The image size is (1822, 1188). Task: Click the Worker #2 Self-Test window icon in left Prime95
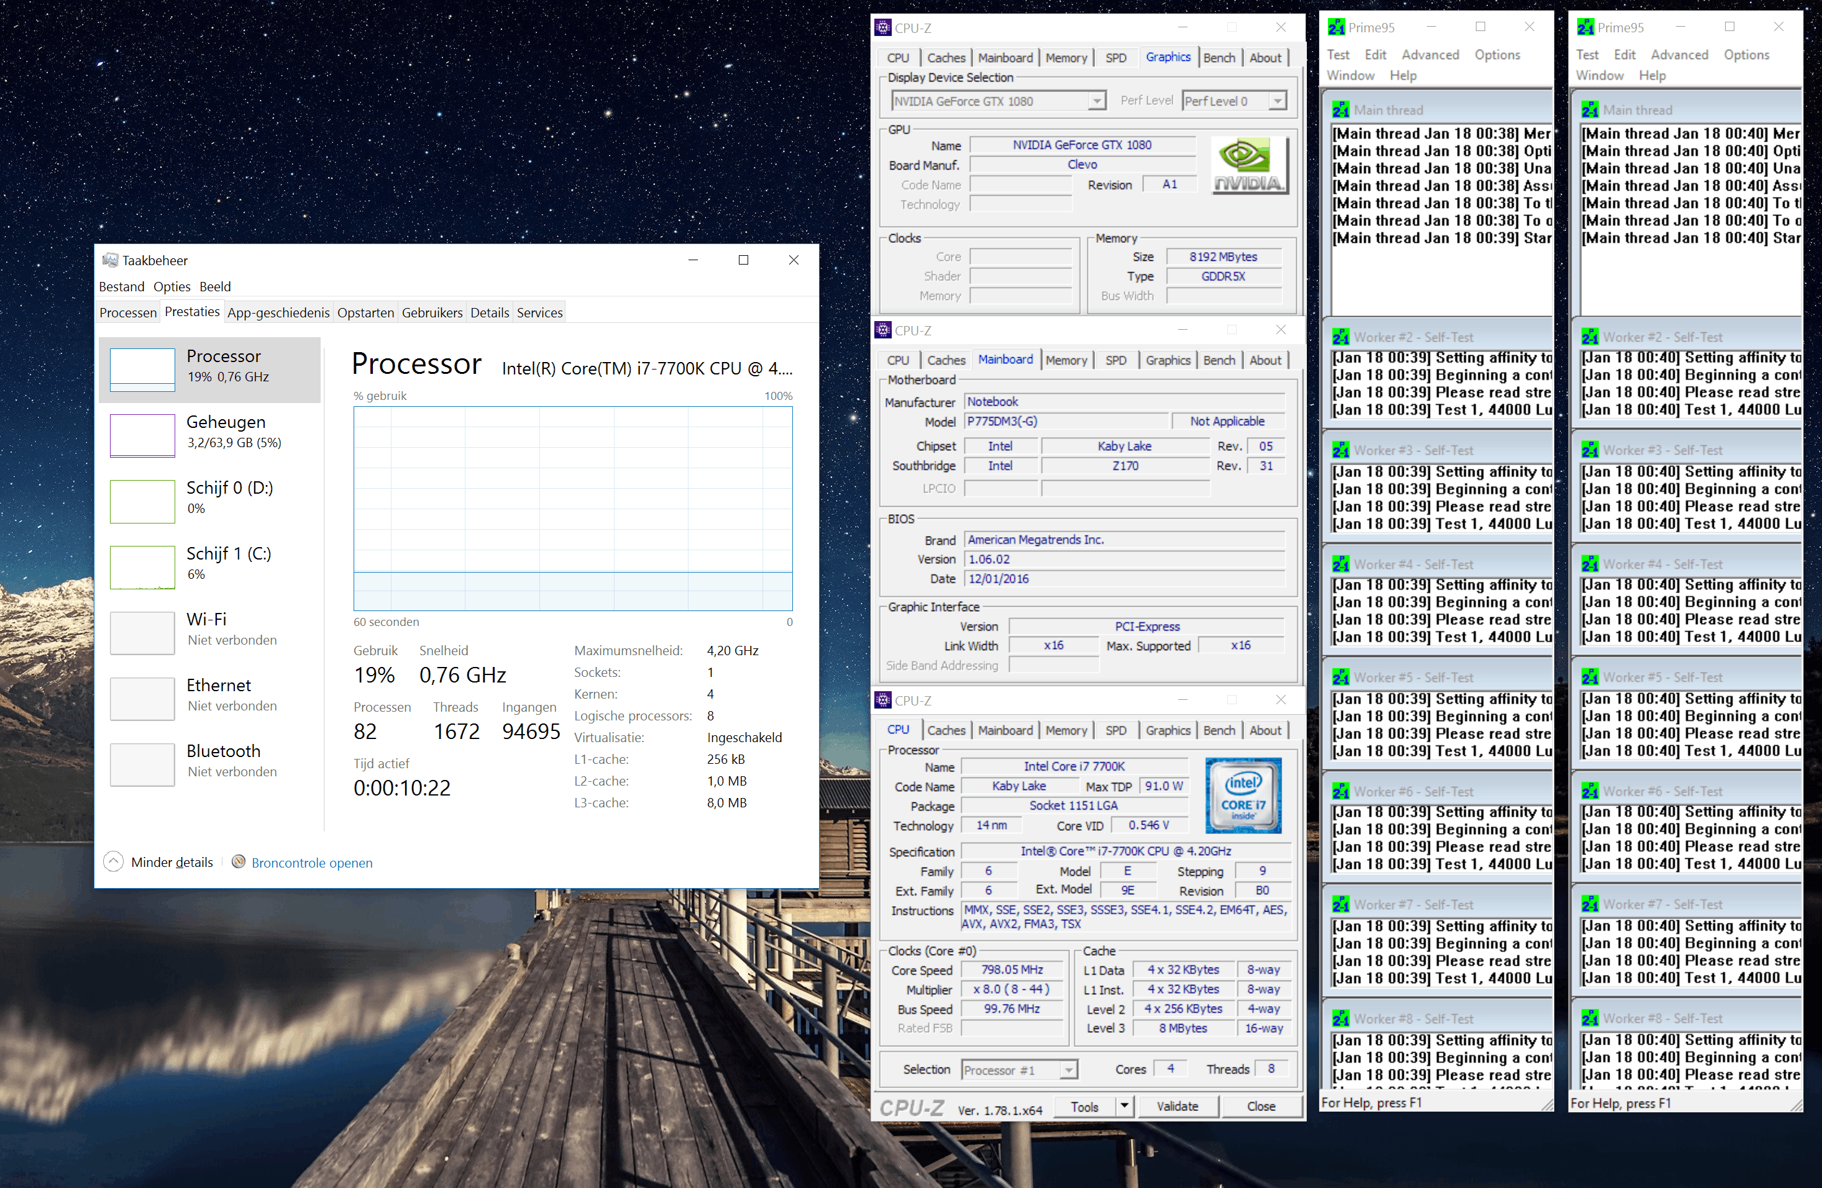coord(1340,337)
